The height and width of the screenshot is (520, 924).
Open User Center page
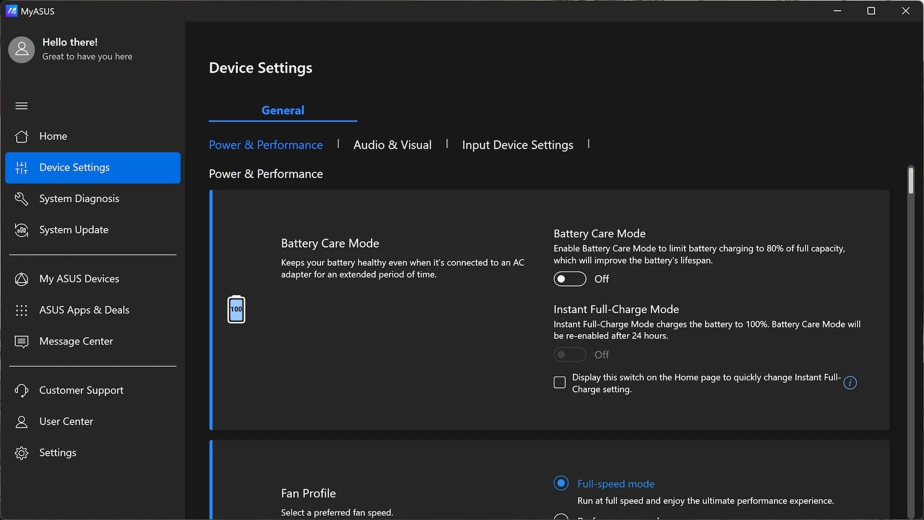93,422
